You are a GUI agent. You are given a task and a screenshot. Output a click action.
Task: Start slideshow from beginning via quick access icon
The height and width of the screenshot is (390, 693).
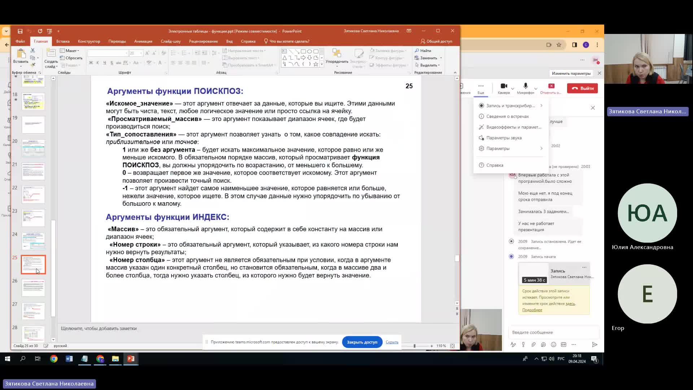coord(49,31)
